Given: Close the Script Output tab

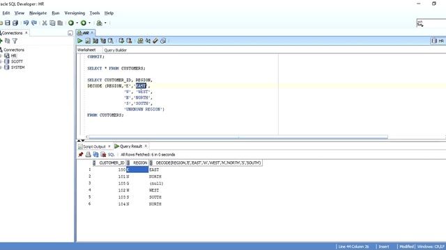Looking at the screenshot, I should pos(109,147).
